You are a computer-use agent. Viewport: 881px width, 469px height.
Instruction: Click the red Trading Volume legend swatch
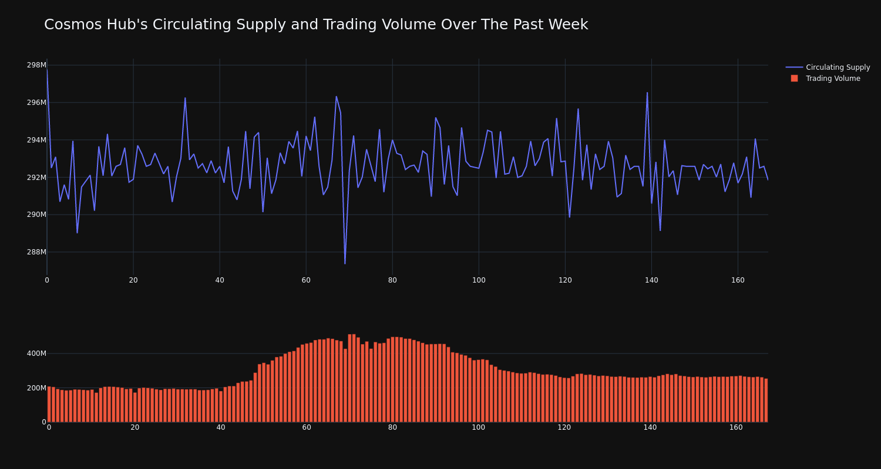click(x=794, y=79)
